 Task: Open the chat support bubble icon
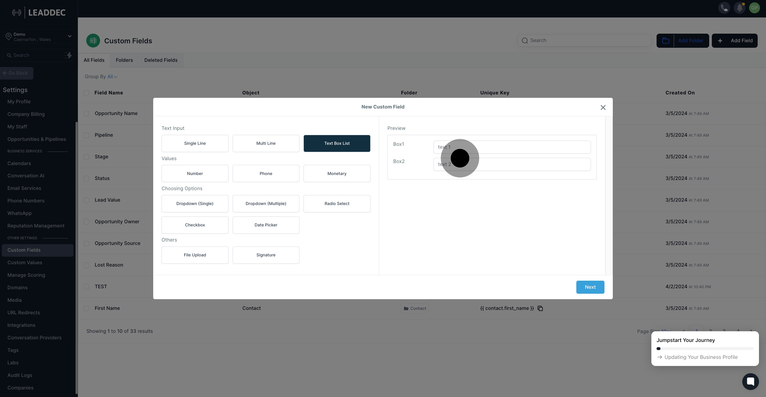tap(750, 381)
